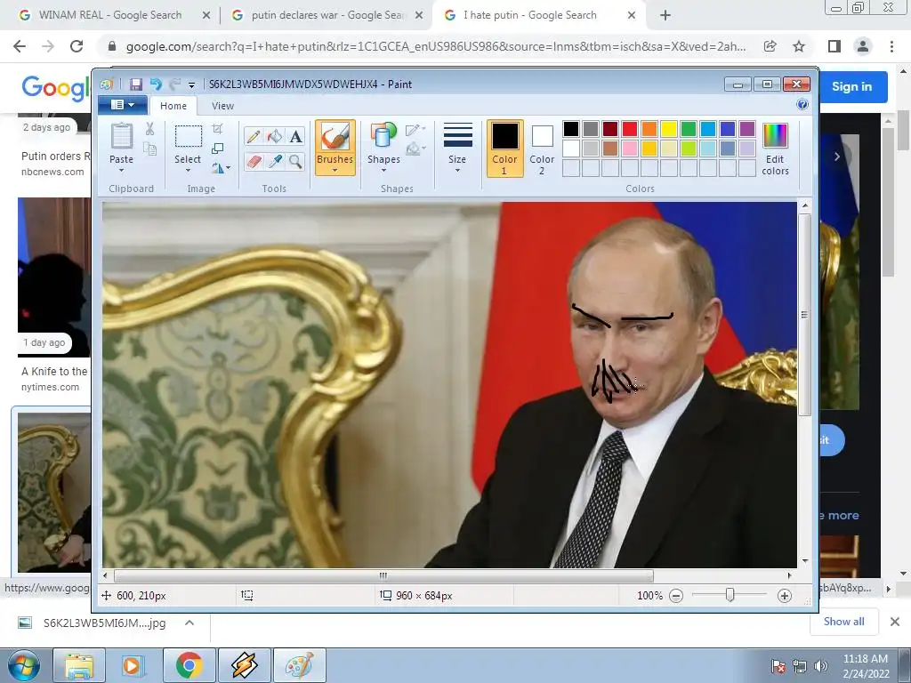Pick the yellow color swatch
Image resolution: width=911 pixels, height=683 pixels.
tap(668, 128)
